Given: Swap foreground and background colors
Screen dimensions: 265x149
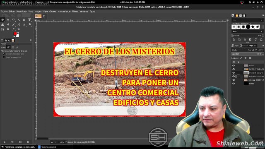Looking at the screenshot, I should pos(18,33).
